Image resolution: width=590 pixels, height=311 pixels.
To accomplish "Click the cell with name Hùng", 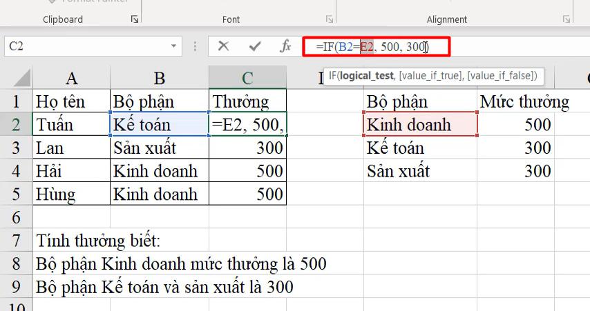I will tap(71, 194).
